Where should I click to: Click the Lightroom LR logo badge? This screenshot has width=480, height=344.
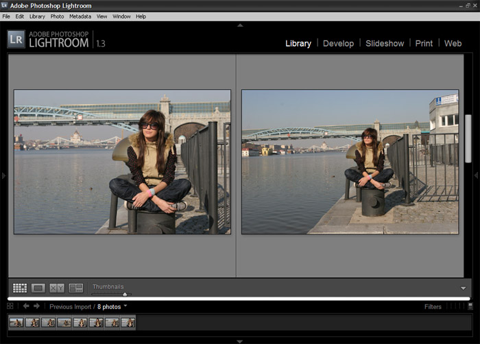click(16, 40)
